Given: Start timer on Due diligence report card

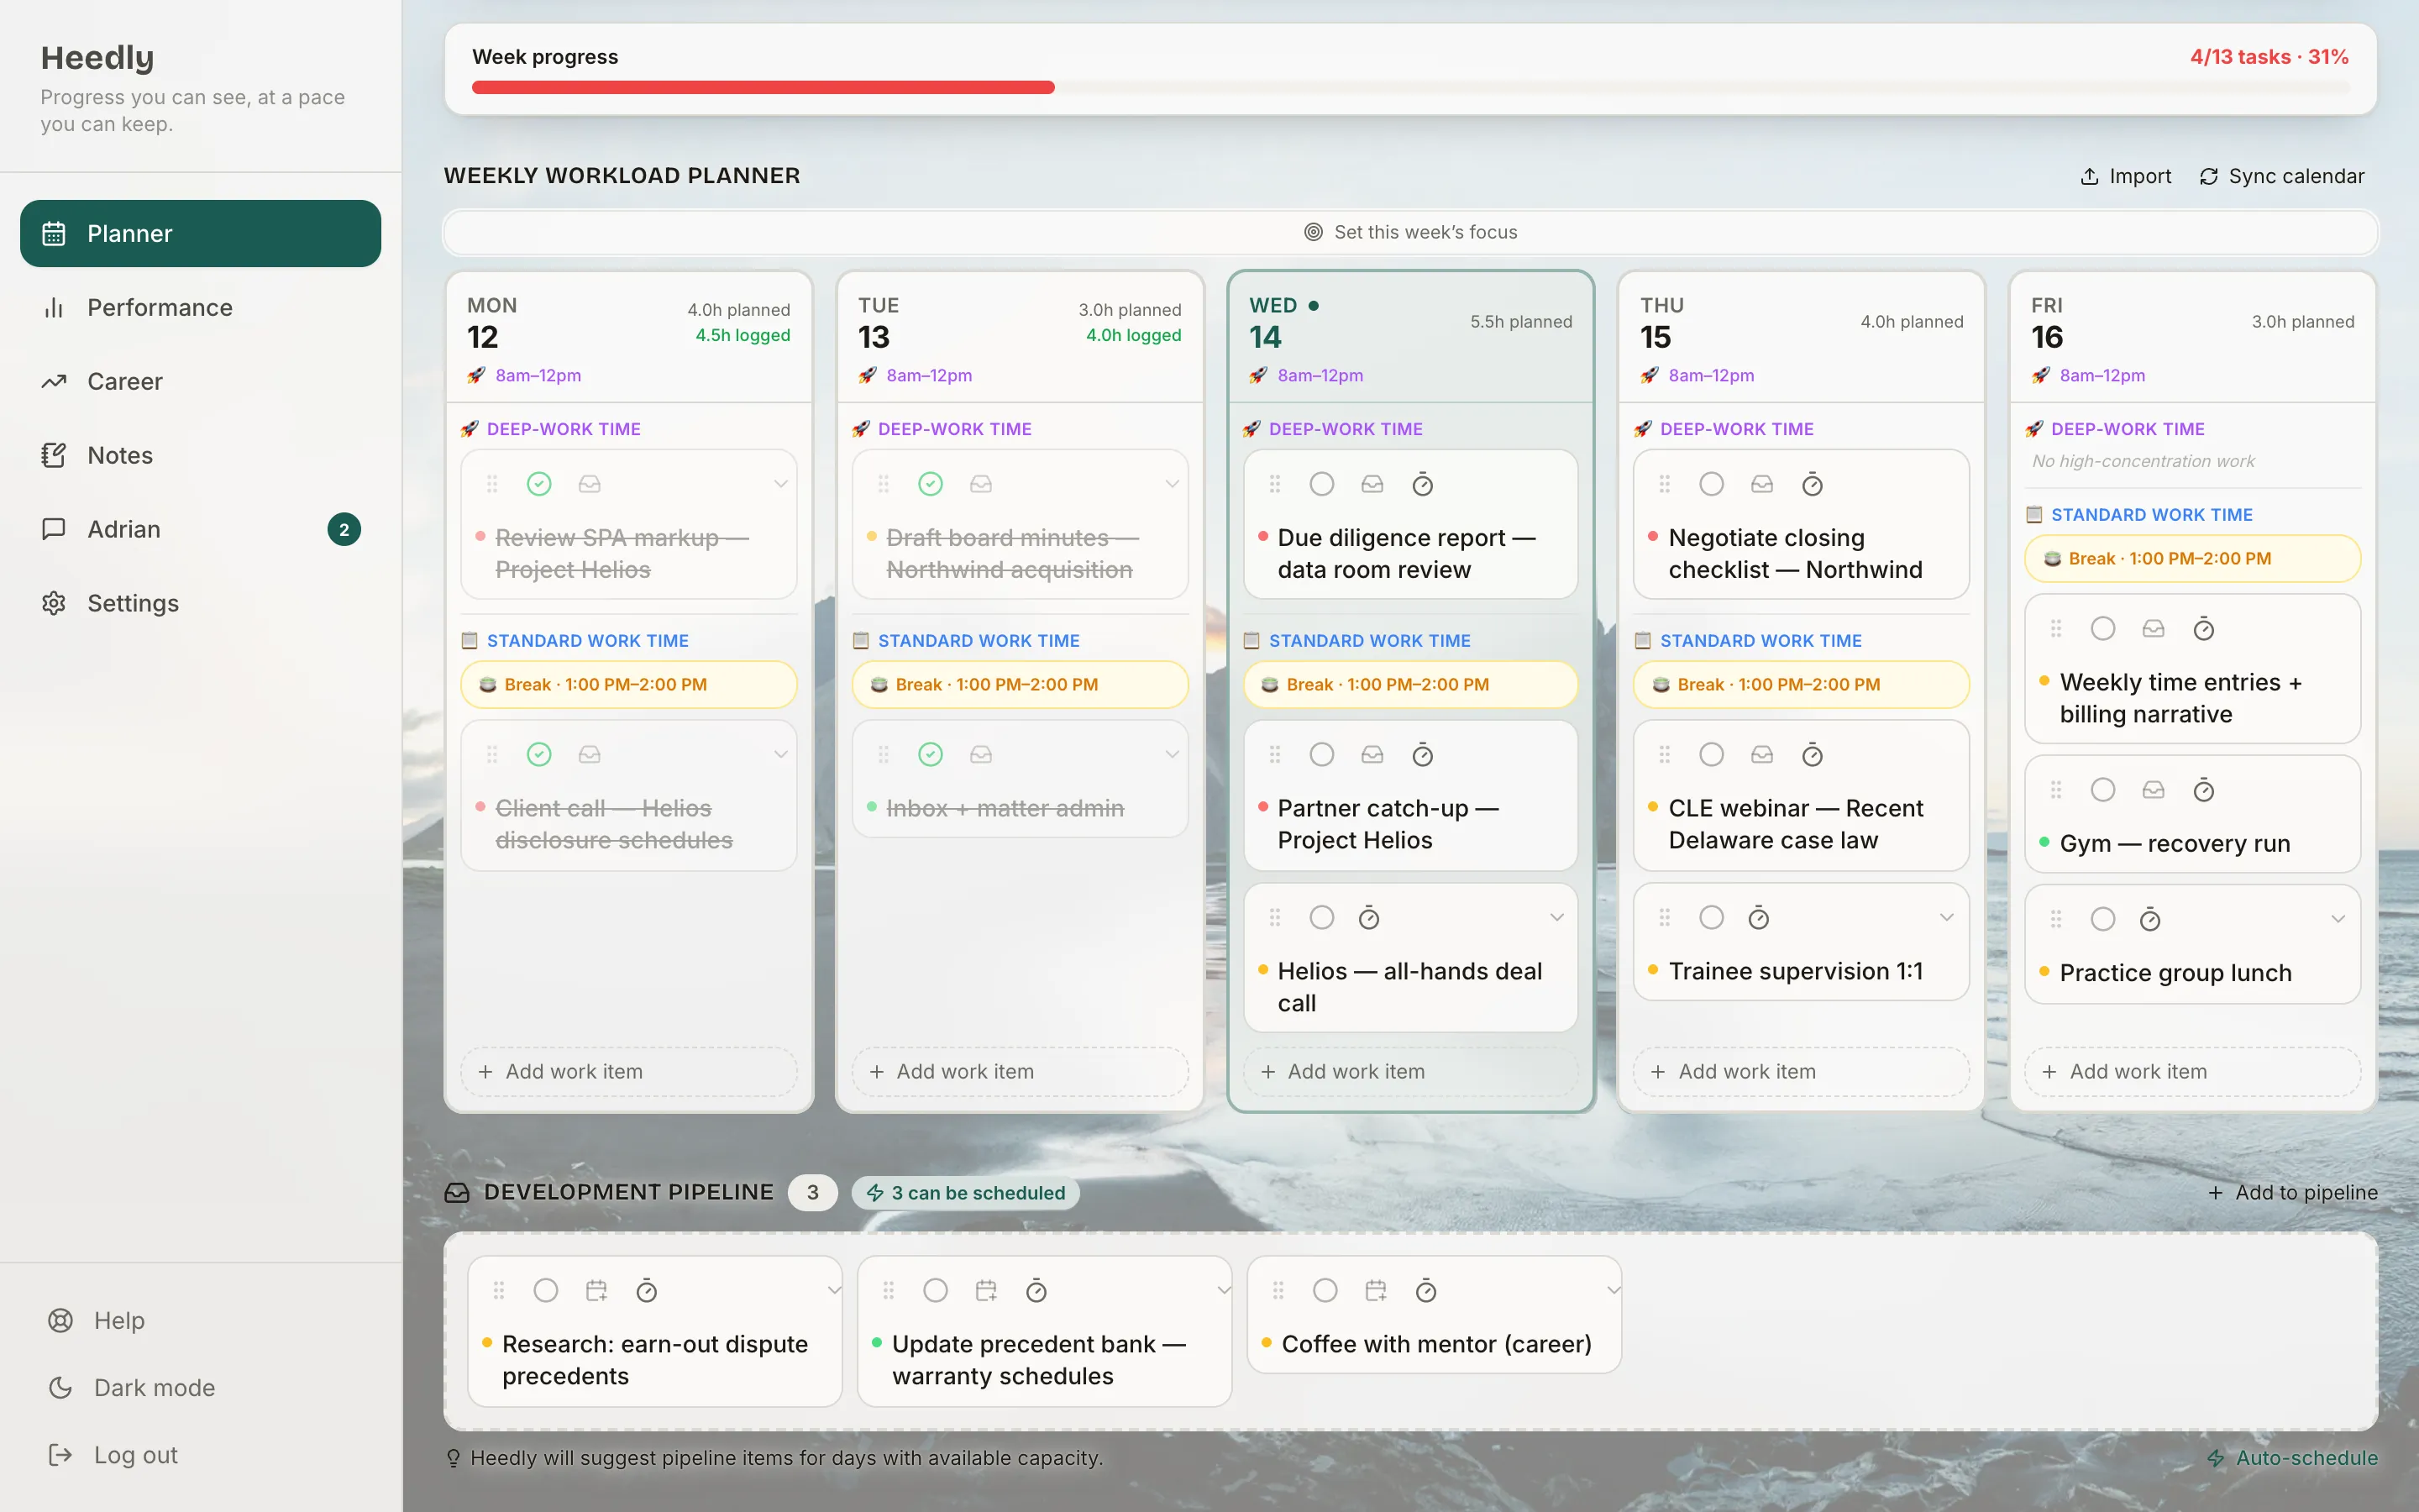Looking at the screenshot, I should pyautogui.click(x=1422, y=485).
